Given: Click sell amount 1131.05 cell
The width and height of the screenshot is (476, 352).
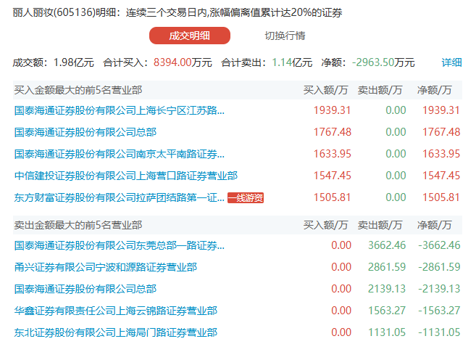Looking at the screenshot, I should click(387, 332).
